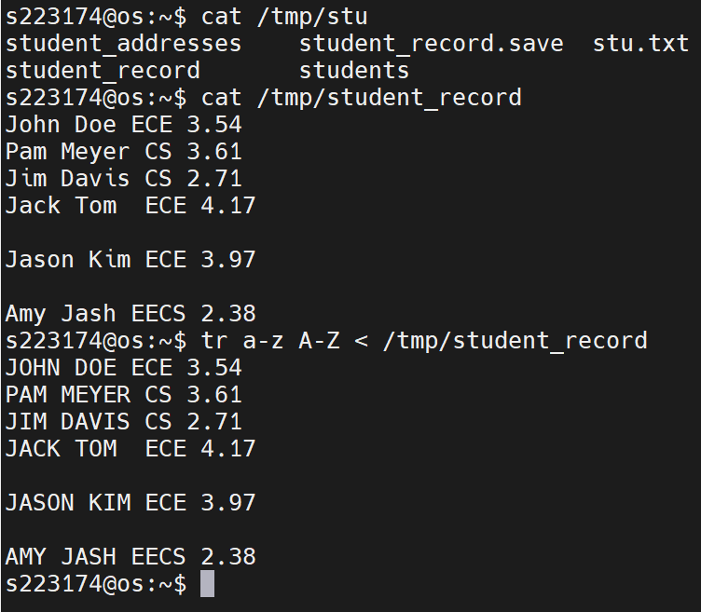Click the mixed-case 'John Doe ECE 3.54' line
The height and width of the screenshot is (612, 701).
pos(123,125)
